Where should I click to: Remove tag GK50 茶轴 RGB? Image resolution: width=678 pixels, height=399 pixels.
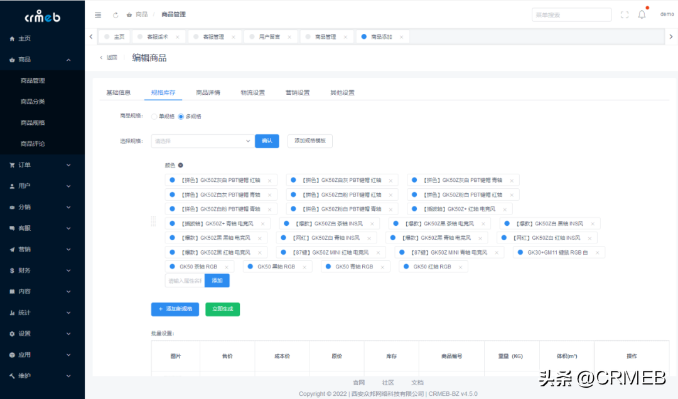point(227,267)
